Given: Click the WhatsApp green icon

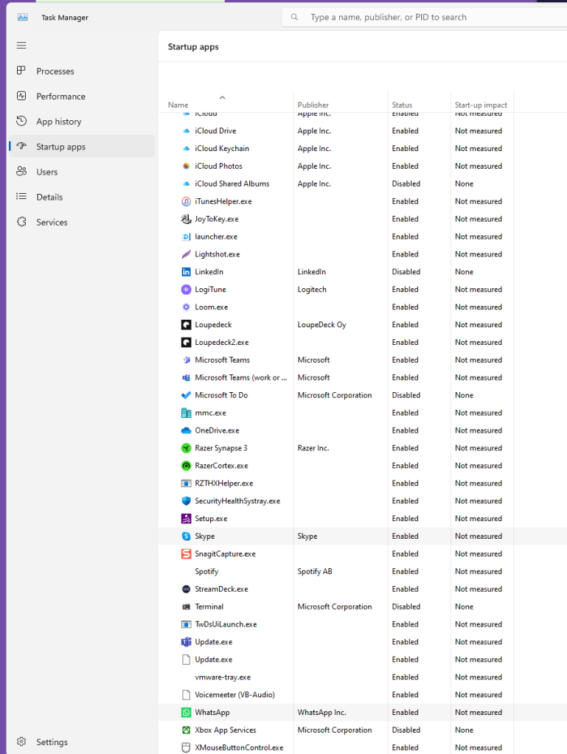Looking at the screenshot, I should coord(186,713).
